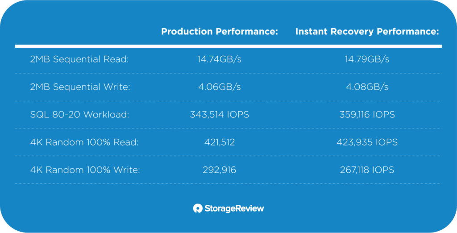
Task: Click the SQL 80-20 Workload row label
Action: (x=79, y=115)
